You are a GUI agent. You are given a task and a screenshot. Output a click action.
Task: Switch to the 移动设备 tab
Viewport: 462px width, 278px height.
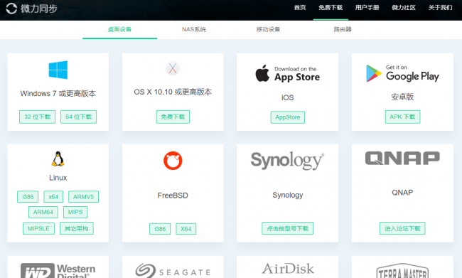pos(268,29)
